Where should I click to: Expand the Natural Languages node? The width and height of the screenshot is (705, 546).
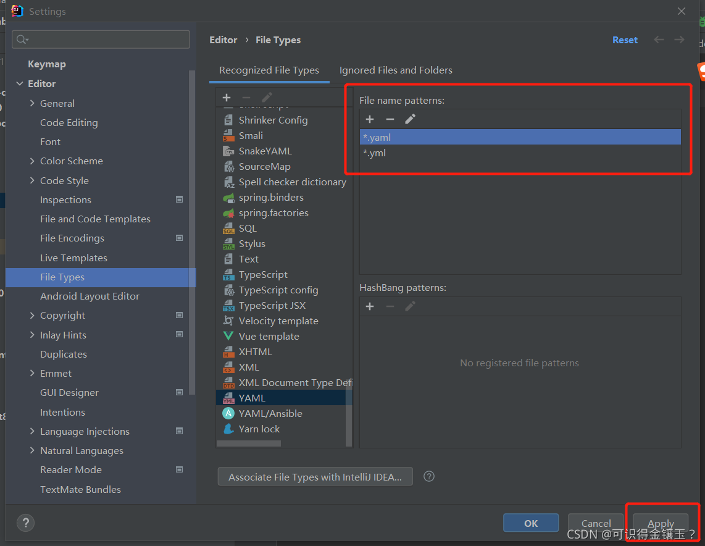point(32,450)
